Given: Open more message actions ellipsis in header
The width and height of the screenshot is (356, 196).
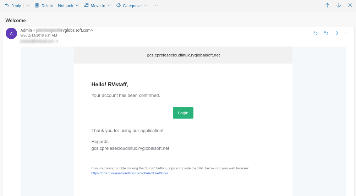Looking at the screenshot, I should 346,33.
